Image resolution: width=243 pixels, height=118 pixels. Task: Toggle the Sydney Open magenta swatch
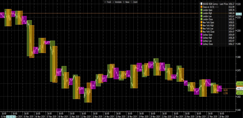201,35
